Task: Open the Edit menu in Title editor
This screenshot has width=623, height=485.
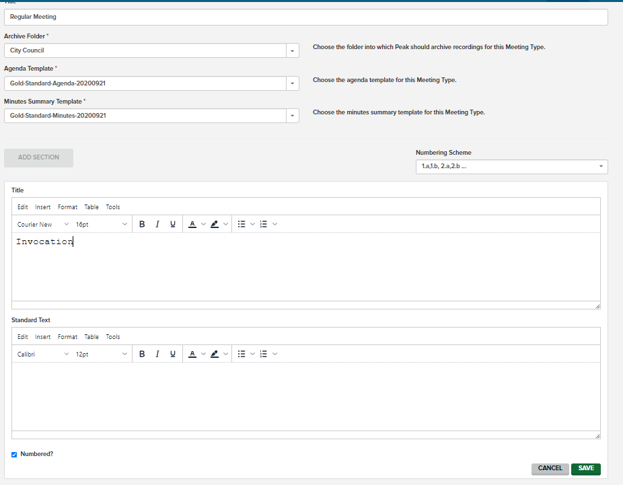Action: tap(23, 207)
